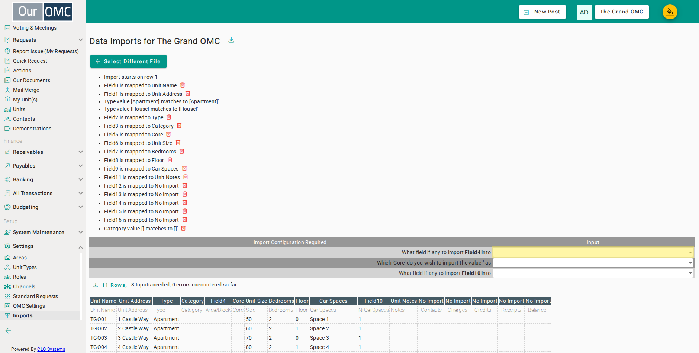Remove the Field16 No Import mapping
699x353 pixels.
click(185, 220)
